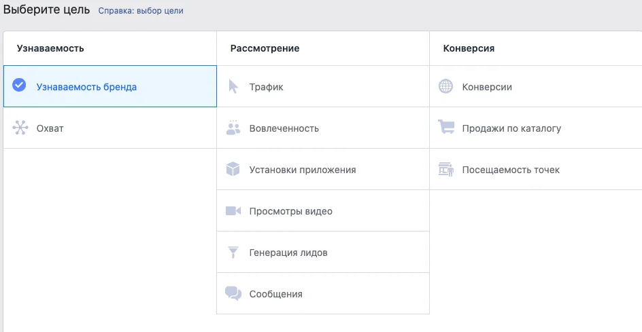Image resolution: width=642 pixels, height=332 pixels.
Task: Click the Охват network icon
Action: point(20,128)
